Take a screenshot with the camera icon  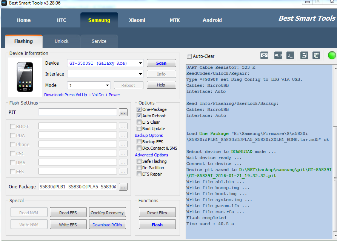(264, 55)
